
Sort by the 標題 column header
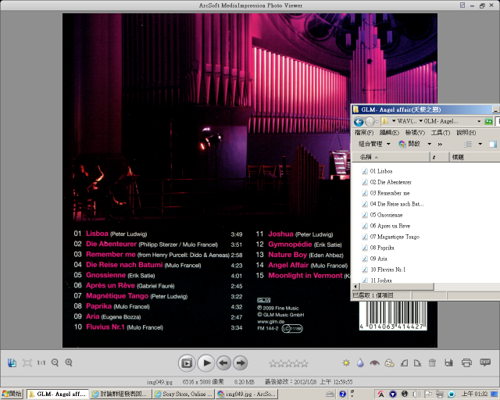pos(475,157)
